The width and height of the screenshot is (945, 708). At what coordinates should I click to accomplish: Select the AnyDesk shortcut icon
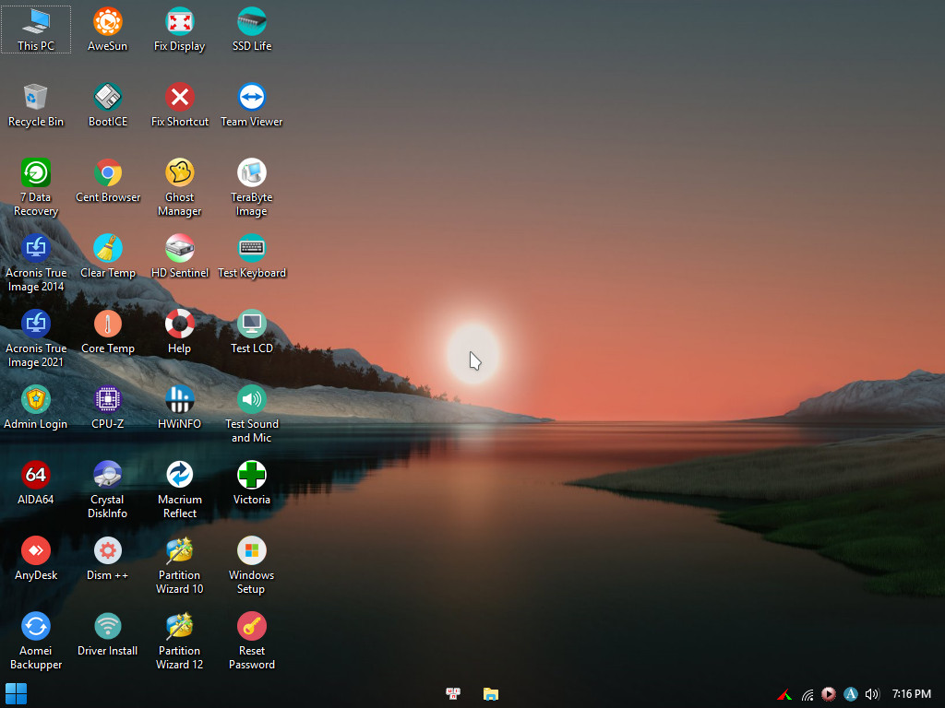coord(36,551)
